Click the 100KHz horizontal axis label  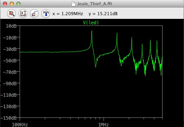(x=20, y=125)
